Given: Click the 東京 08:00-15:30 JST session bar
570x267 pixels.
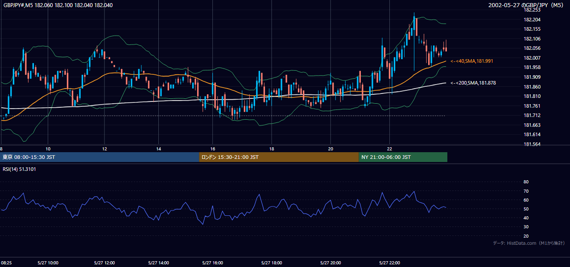Looking at the screenshot, I should coord(99,157).
